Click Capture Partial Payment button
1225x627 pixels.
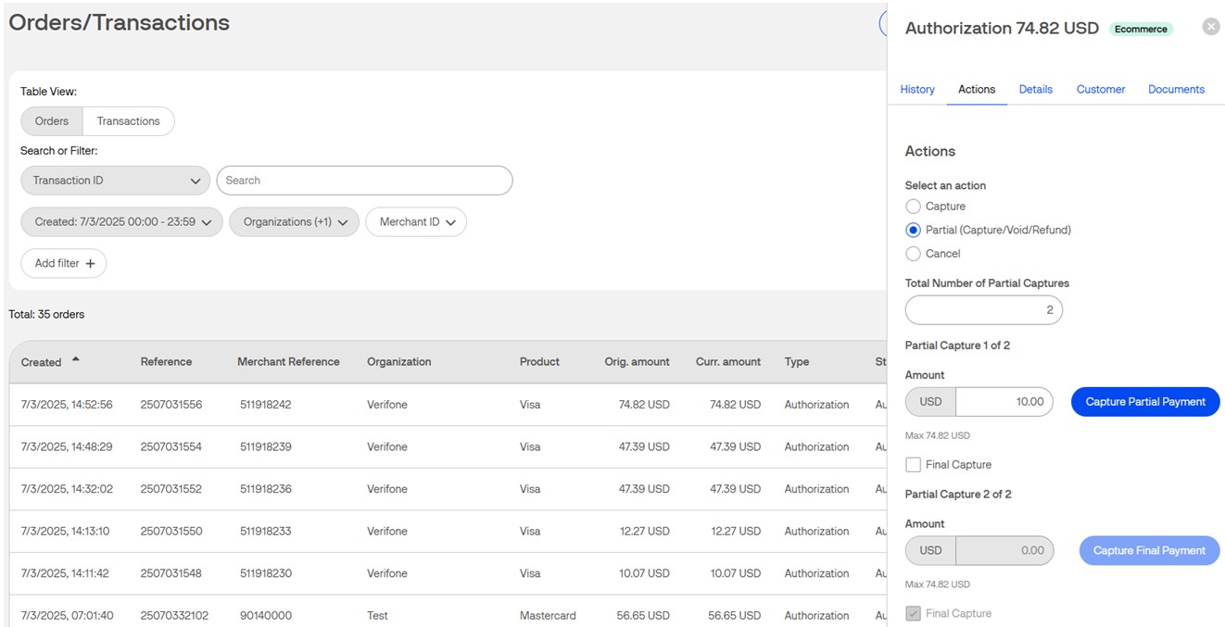coord(1145,402)
